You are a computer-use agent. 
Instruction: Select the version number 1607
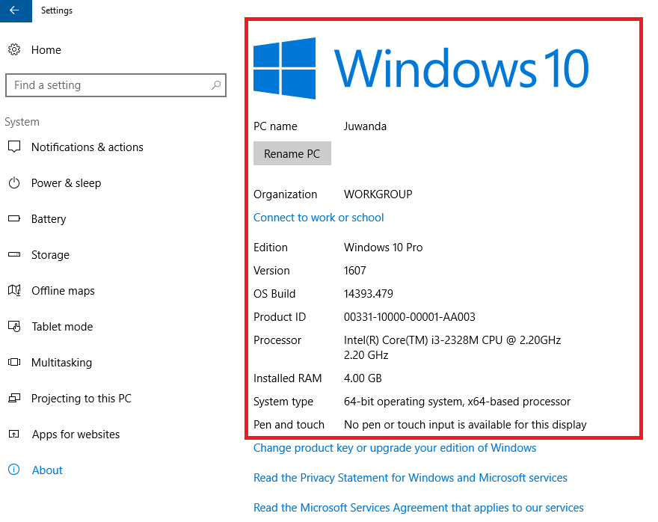coord(355,271)
